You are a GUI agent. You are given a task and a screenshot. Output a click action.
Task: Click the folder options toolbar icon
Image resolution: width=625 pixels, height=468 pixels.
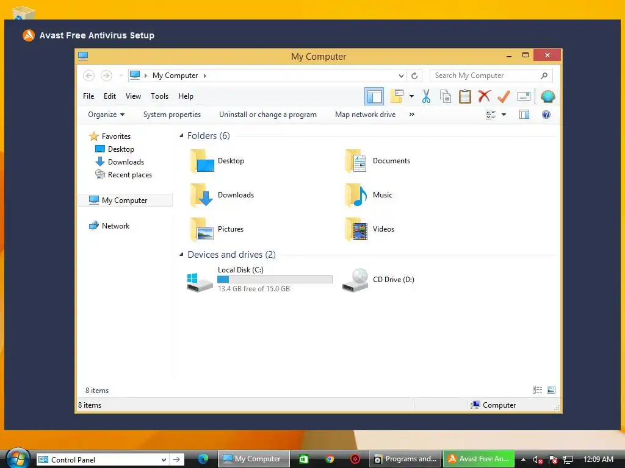coord(397,96)
